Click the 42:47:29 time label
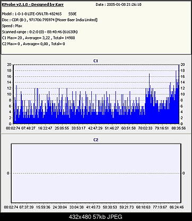Viewport: 192px width, 221px height. pos(95,128)
